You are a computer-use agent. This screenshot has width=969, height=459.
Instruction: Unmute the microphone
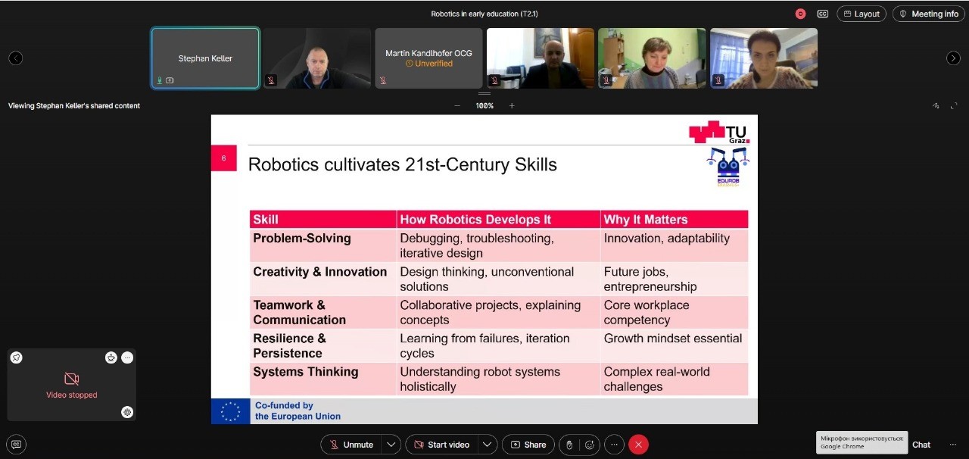click(351, 445)
